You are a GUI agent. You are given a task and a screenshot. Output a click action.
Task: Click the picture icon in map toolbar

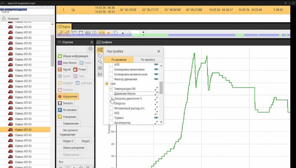[x=88, y=33]
